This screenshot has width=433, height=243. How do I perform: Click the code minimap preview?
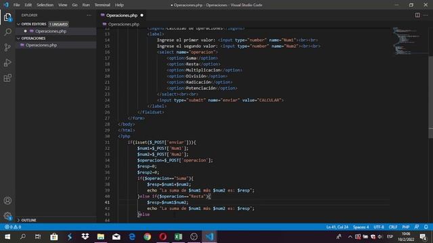pyautogui.click(x=409, y=40)
